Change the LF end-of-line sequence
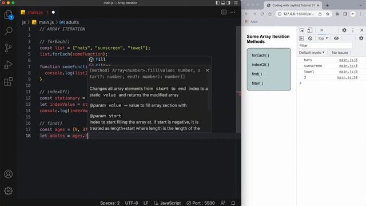This screenshot has width=366, height=206. (x=146, y=203)
